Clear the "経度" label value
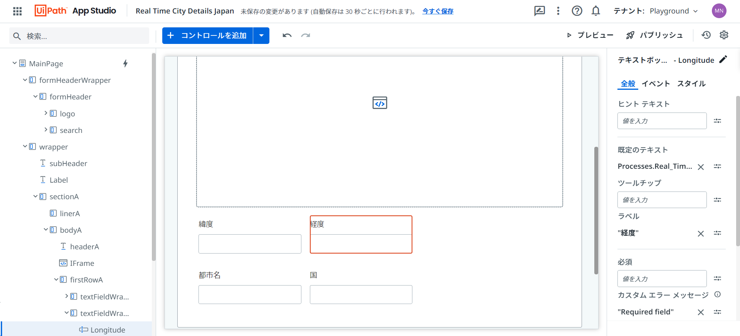 pyautogui.click(x=701, y=234)
